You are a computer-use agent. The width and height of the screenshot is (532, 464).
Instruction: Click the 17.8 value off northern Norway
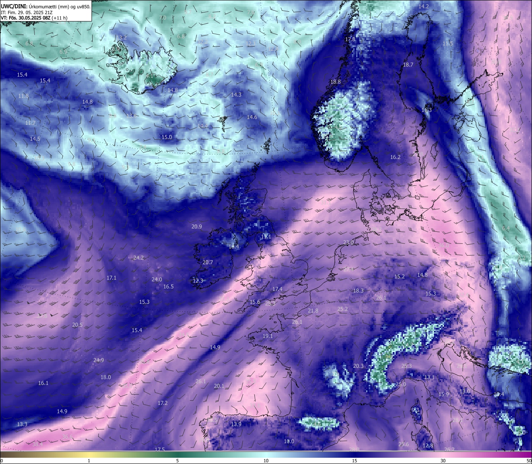tap(350, 40)
